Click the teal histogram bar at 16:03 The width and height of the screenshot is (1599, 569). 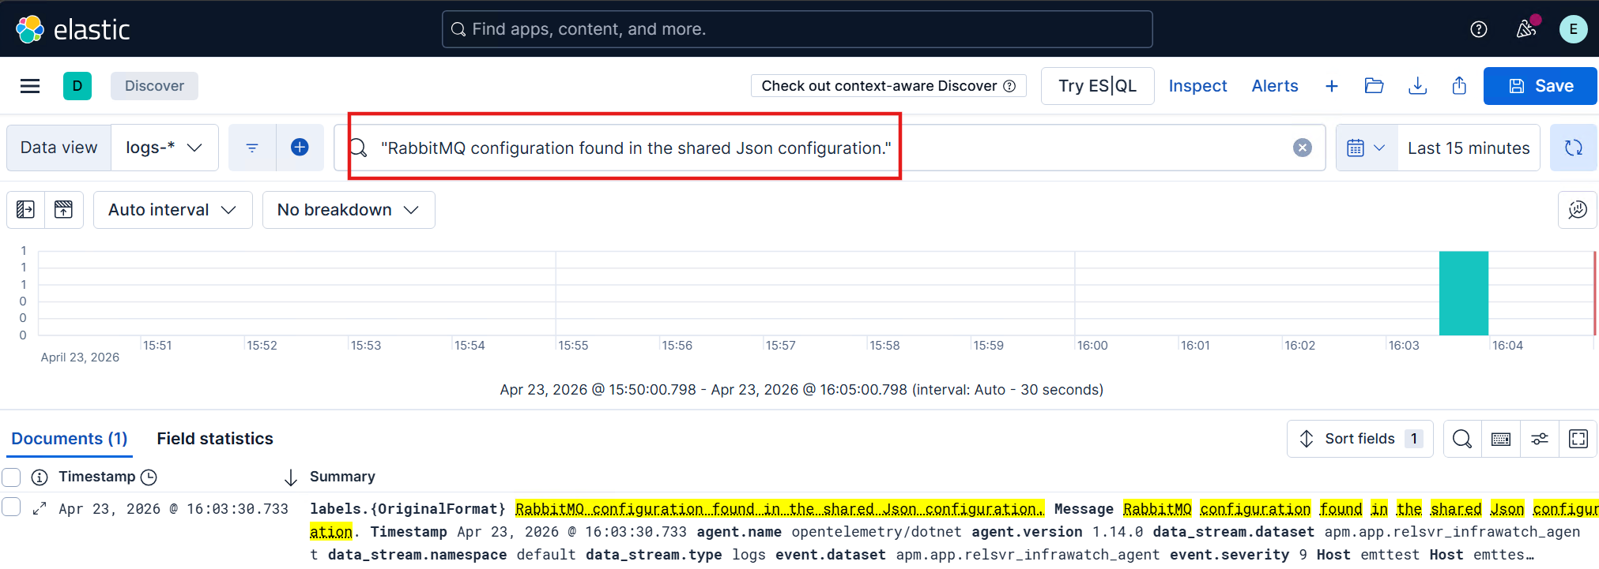pyautogui.click(x=1464, y=294)
